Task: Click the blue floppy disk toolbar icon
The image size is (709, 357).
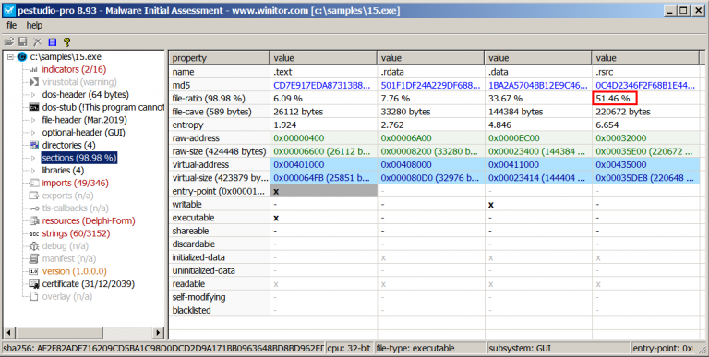Action: [x=53, y=42]
